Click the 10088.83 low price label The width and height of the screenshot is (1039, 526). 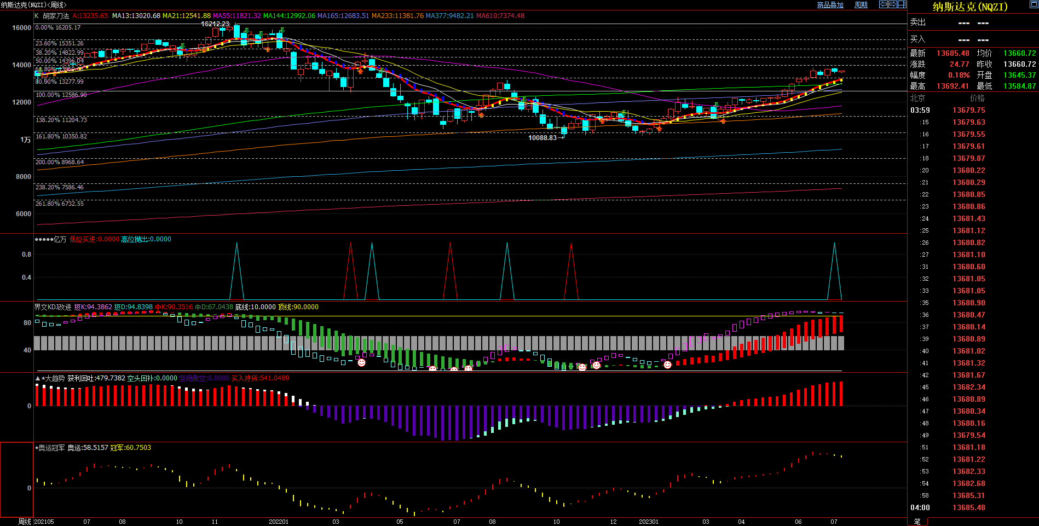click(542, 138)
